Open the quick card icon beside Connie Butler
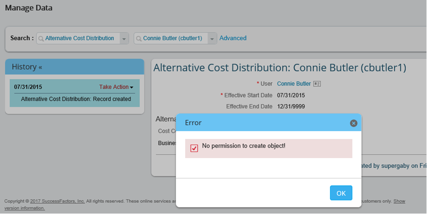This screenshot has height=214, width=427. [x=317, y=84]
